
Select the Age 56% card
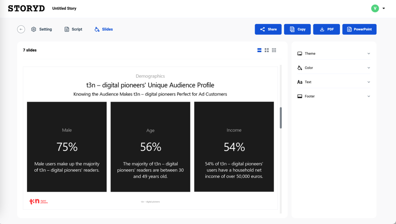click(150, 147)
